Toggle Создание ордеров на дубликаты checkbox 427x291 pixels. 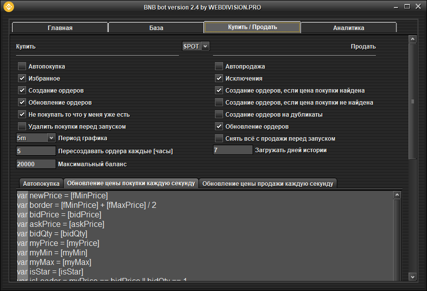[x=219, y=115]
